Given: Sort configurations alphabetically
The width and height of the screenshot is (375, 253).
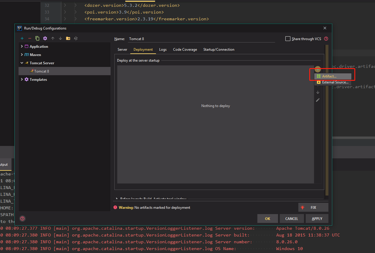Looking at the screenshot, I should (x=76, y=38).
